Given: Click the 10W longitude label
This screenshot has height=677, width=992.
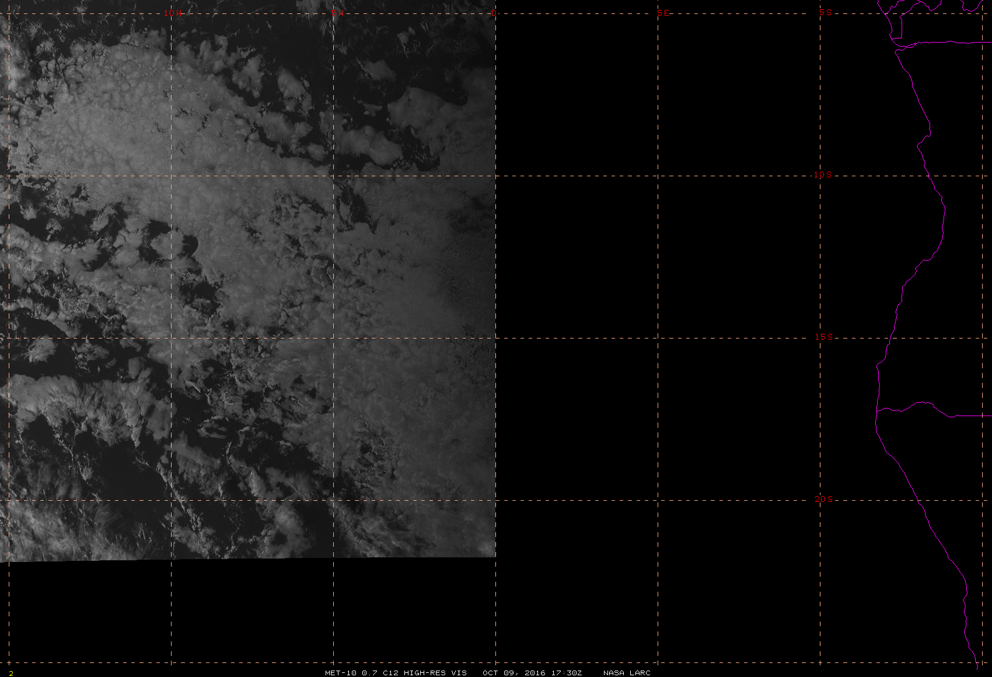Looking at the screenshot, I should tap(172, 13).
